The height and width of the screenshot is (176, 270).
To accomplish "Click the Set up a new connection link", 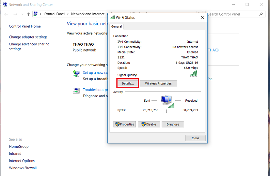I will 95,73.
